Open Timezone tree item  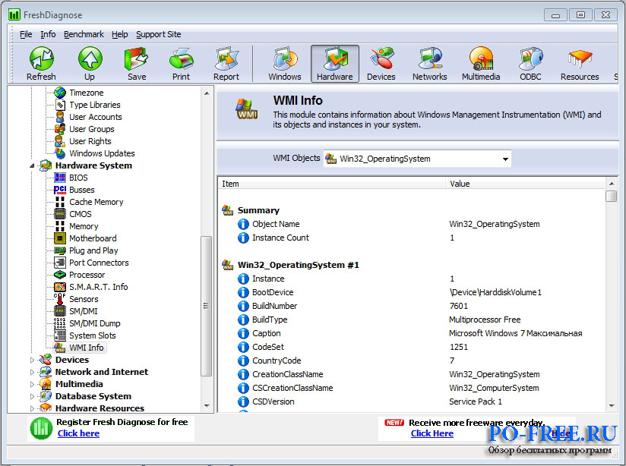(79, 93)
